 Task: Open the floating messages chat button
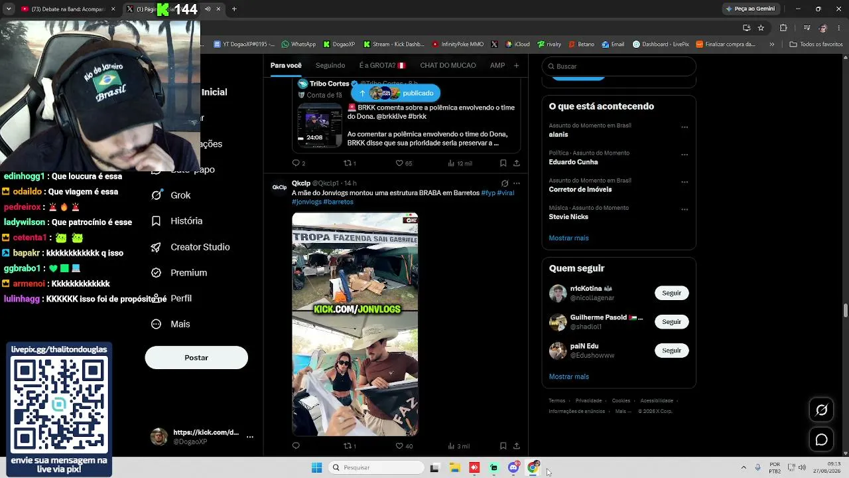point(821,439)
